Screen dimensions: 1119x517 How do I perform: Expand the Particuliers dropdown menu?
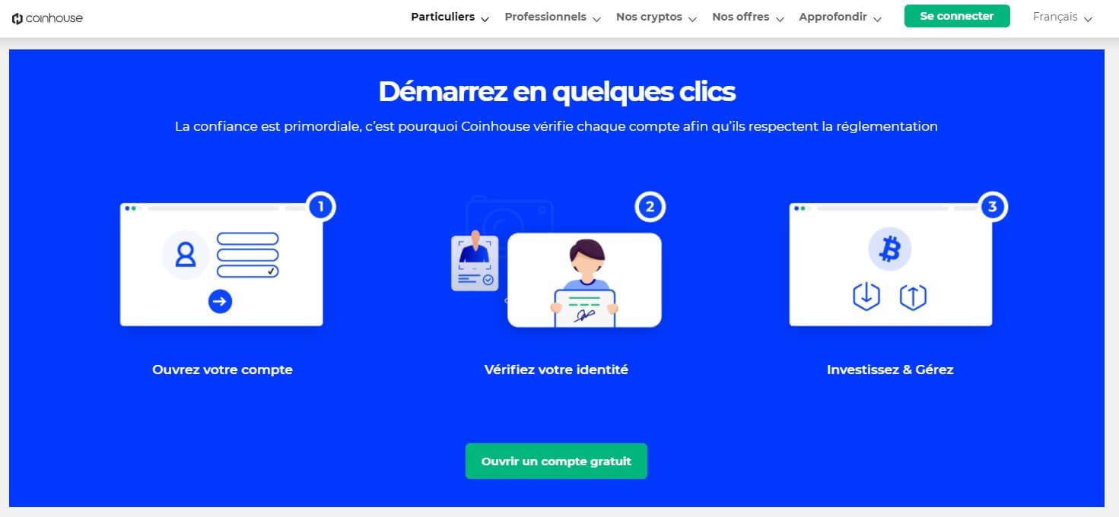(450, 17)
